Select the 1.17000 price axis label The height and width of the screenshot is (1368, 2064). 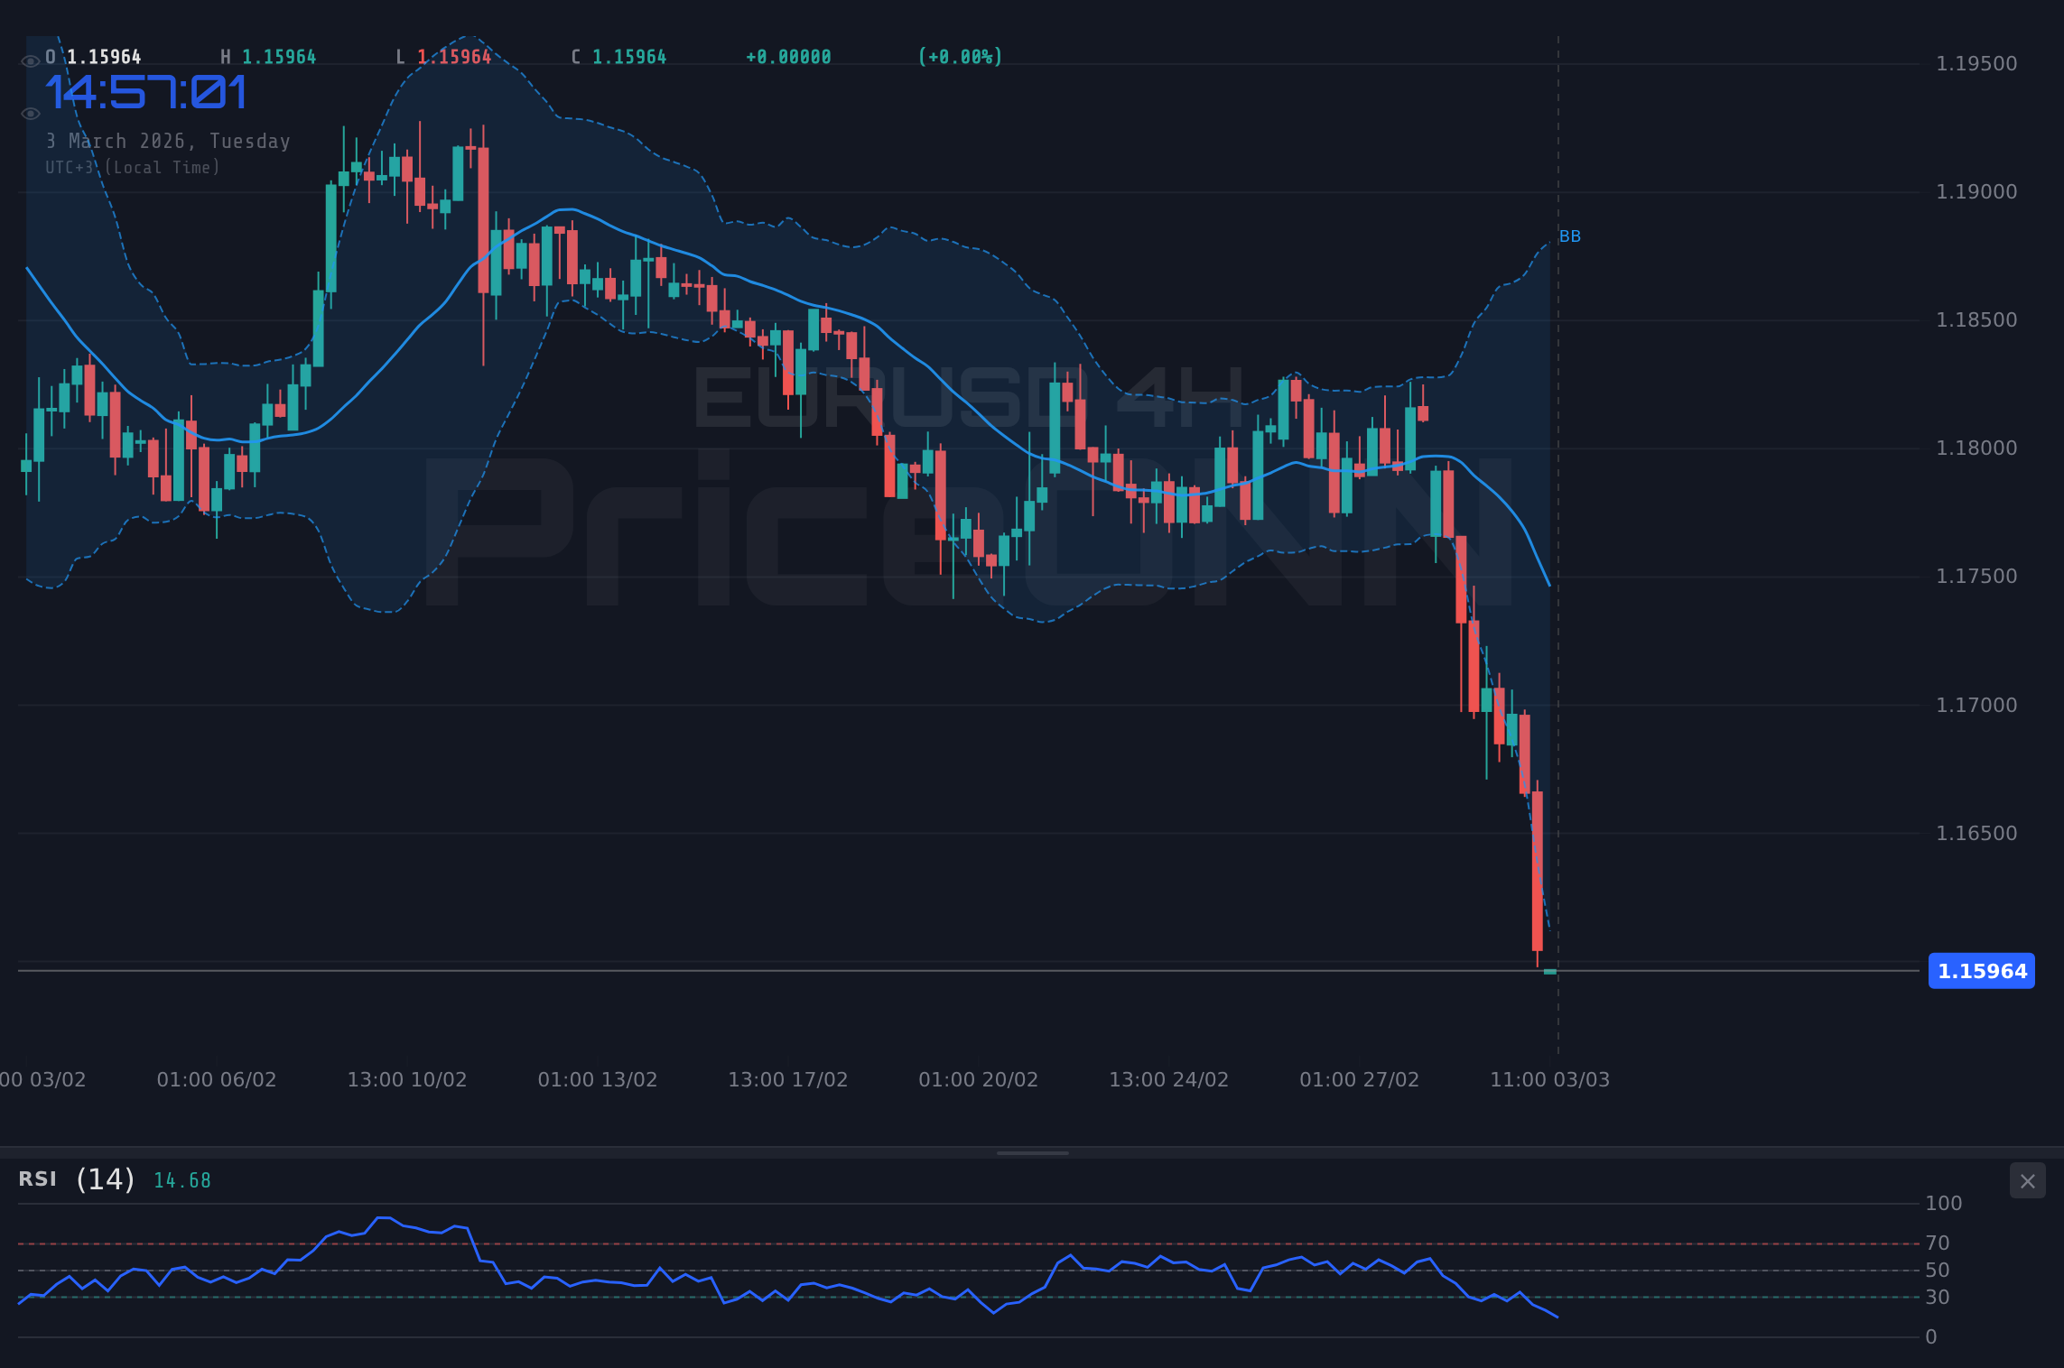[1977, 705]
